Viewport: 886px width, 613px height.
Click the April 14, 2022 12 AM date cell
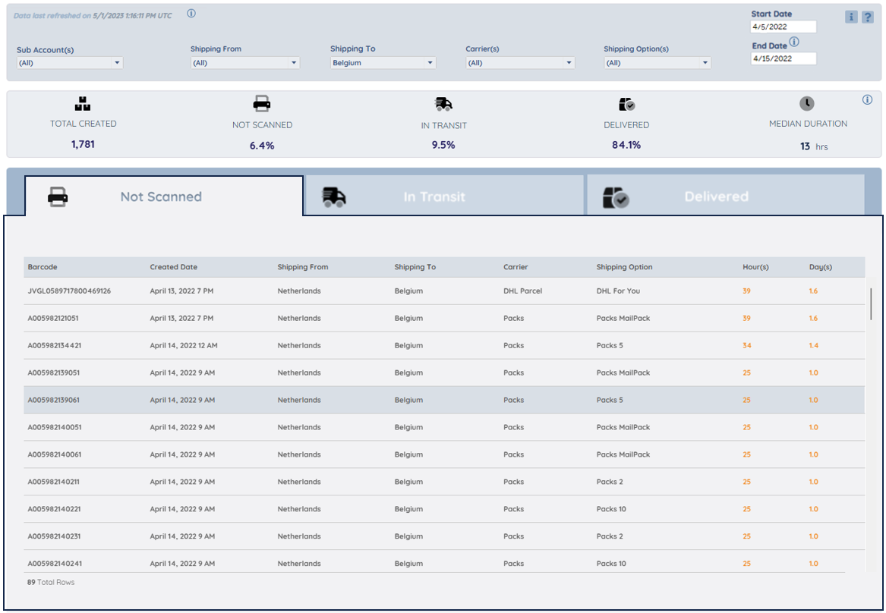click(184, 345)
